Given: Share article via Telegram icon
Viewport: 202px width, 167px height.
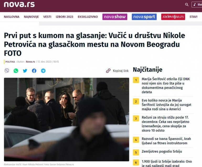Looking at the screenshot, I should (x=43, y=71).
